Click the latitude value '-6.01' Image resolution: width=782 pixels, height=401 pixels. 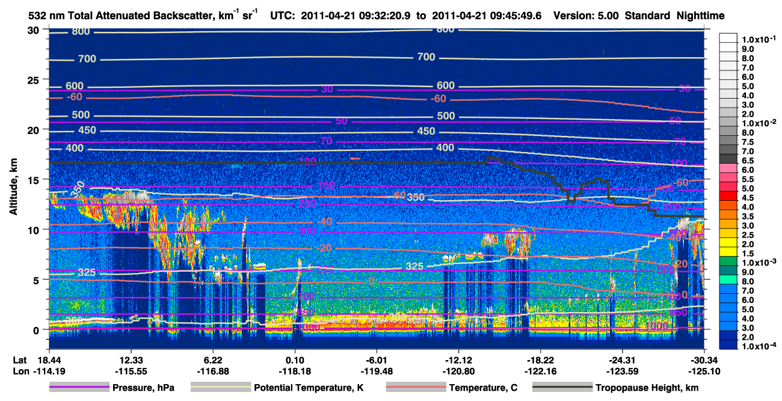click(376, 360)
